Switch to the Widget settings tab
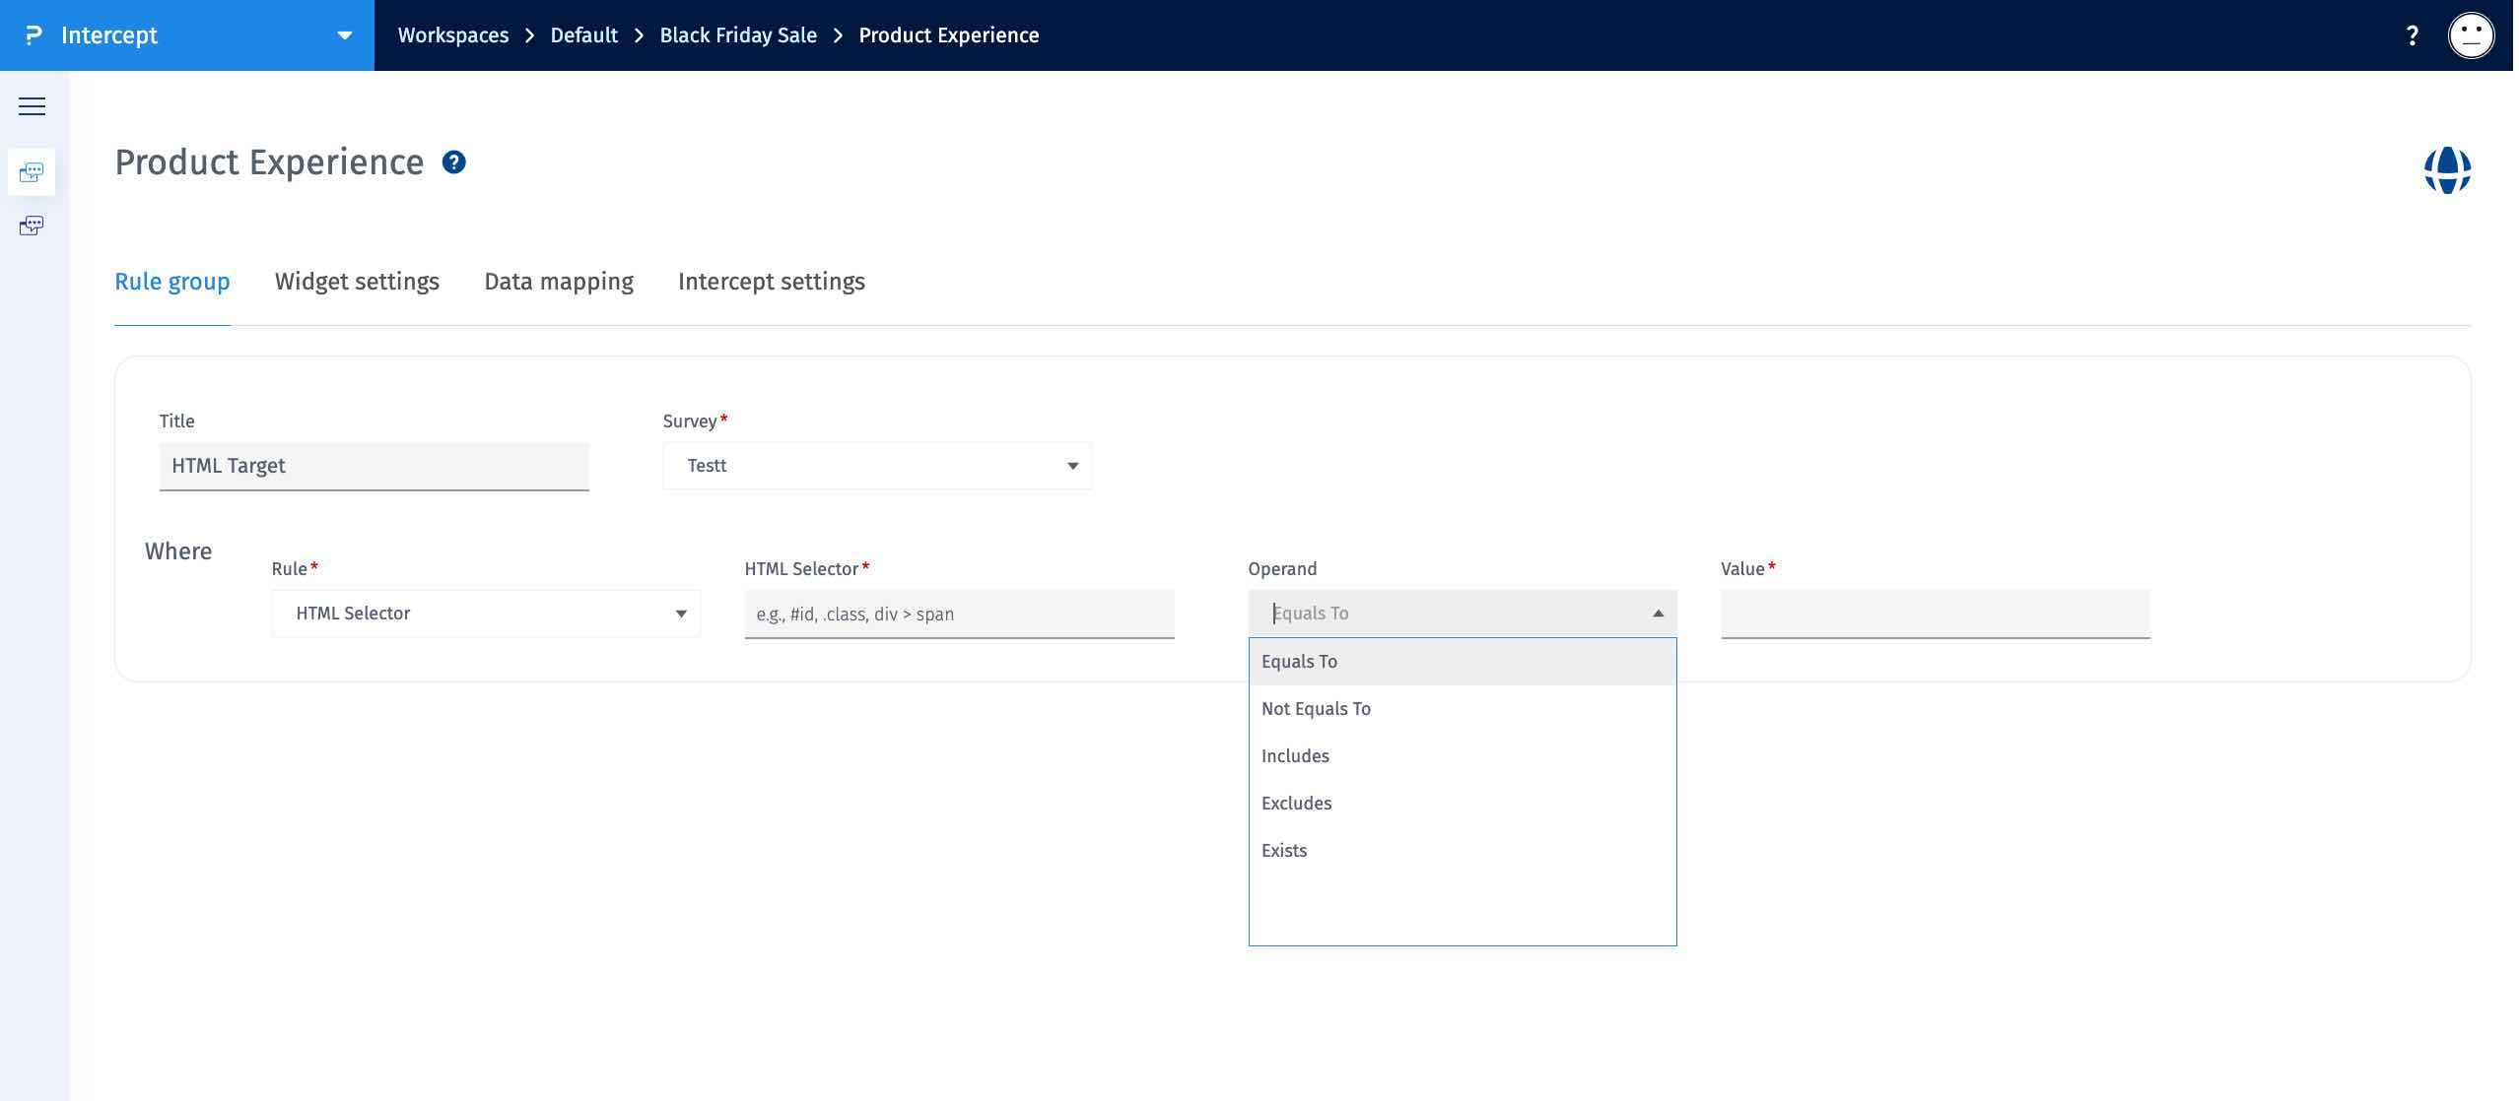This screenshot has height=1101, width=2519. point(357,282)
